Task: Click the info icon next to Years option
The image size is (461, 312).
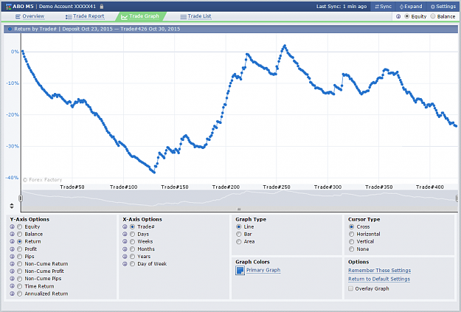Action: [125, 257]
